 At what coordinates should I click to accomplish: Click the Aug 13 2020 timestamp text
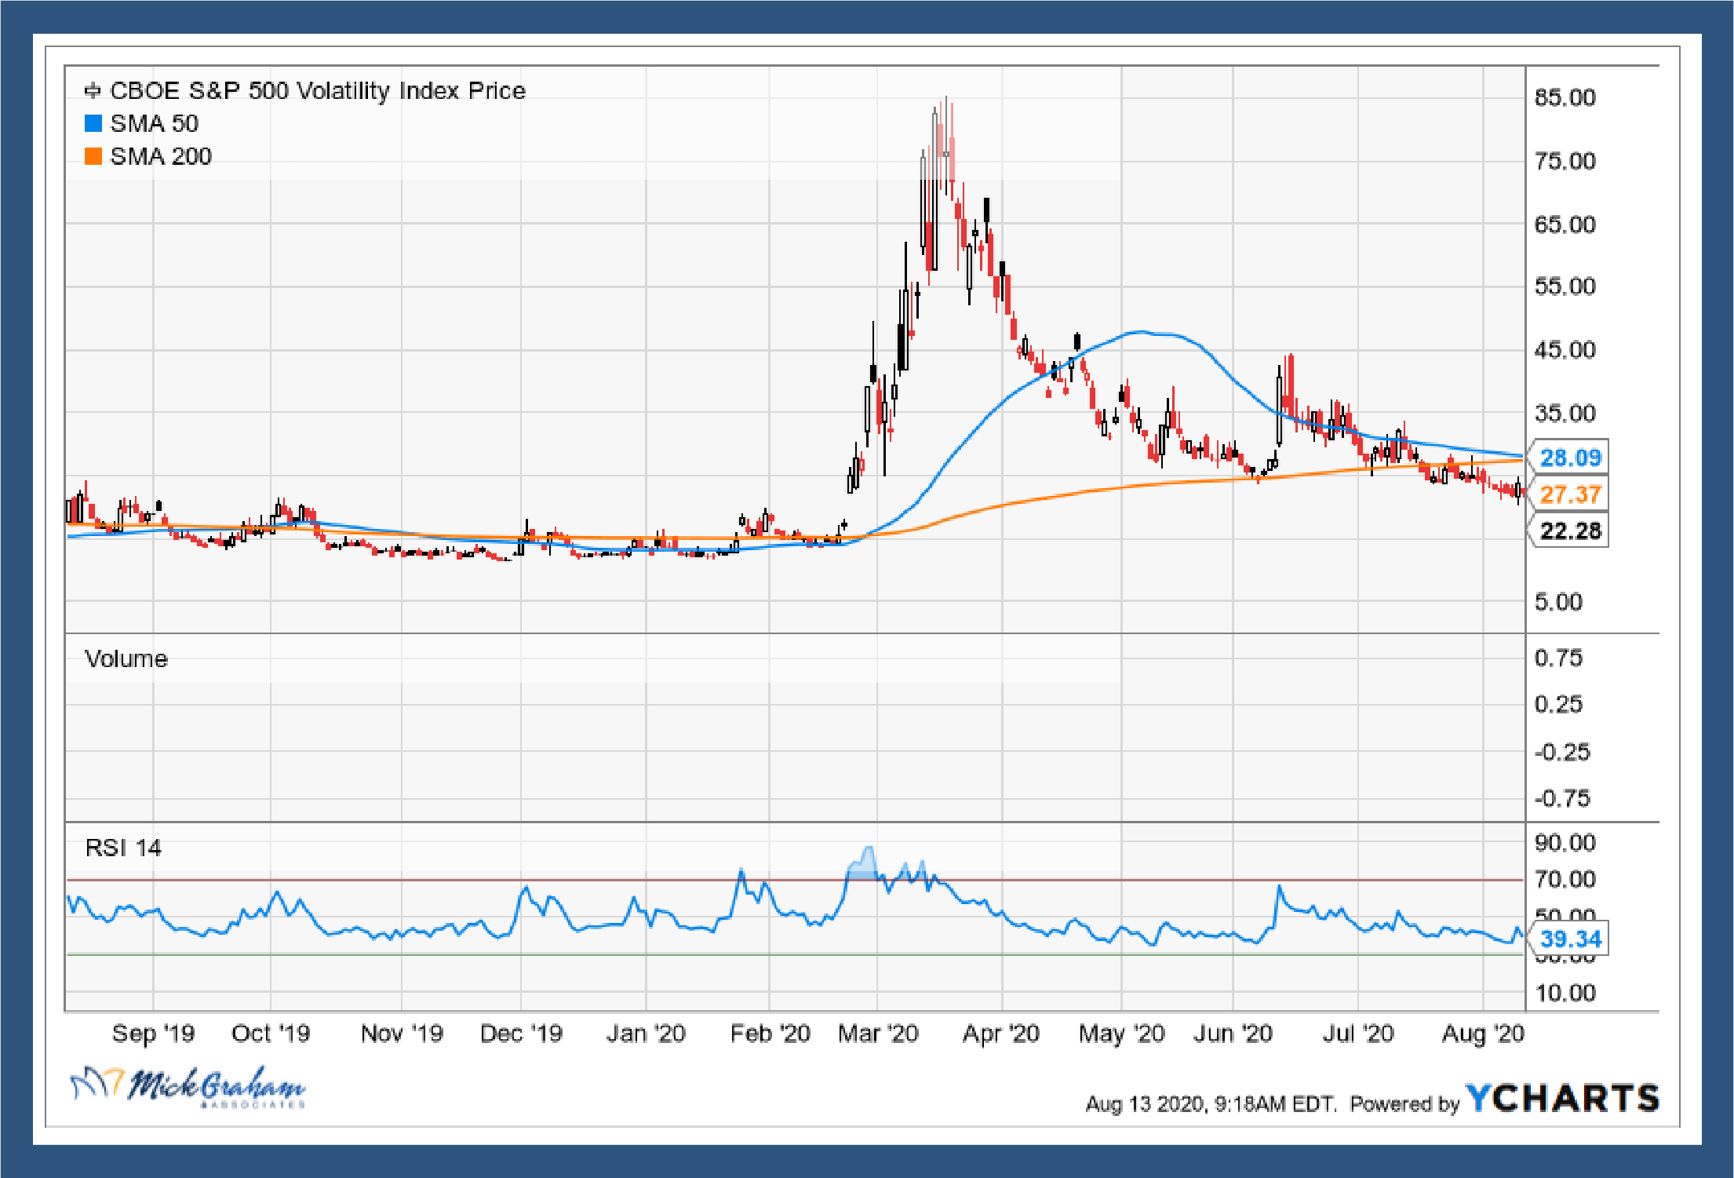pyautogui.click(x=1210, y=1104)
